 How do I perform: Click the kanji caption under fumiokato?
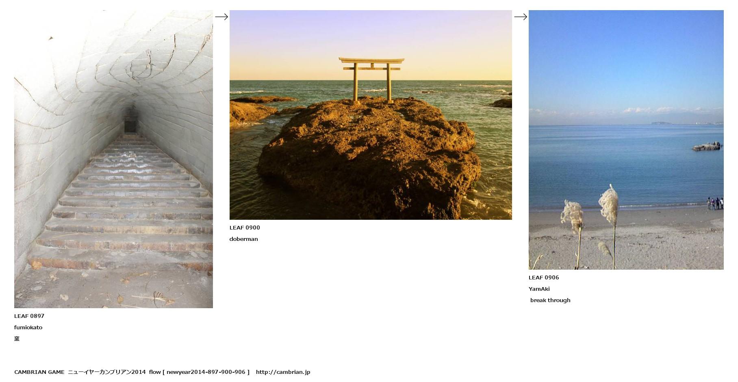[x=17, y=339]
